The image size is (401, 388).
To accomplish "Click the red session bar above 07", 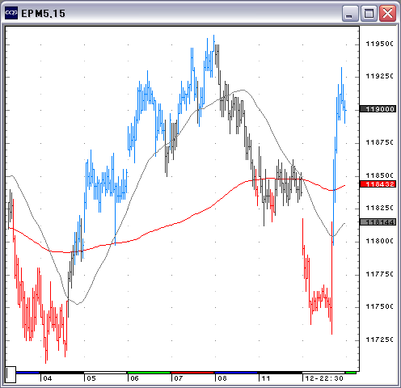I will click(x=192, y=373).
